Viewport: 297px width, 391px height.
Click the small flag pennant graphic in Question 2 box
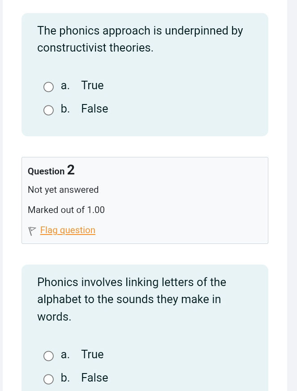[x=32, y=230]
